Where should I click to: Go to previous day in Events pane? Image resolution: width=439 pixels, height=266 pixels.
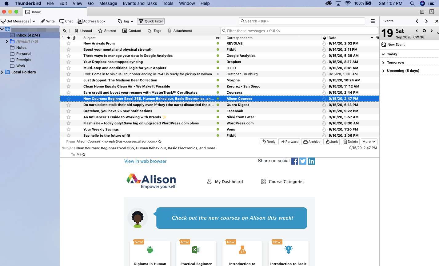coord(417,31)
